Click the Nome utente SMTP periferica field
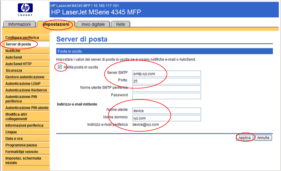 click(167, 89)
